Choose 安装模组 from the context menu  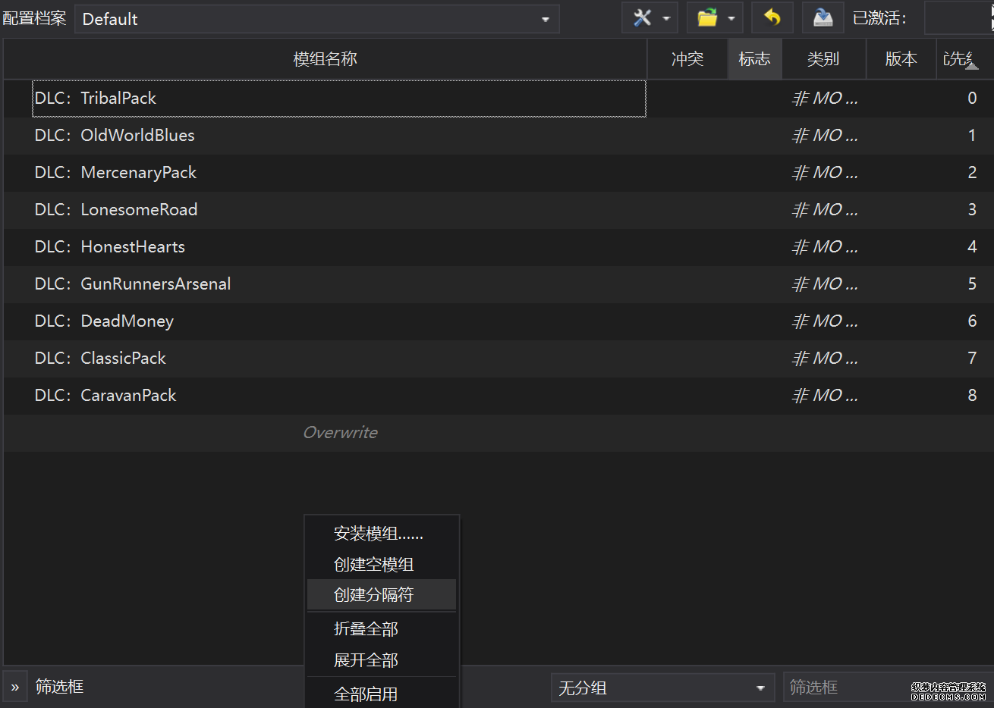[379, 534]
